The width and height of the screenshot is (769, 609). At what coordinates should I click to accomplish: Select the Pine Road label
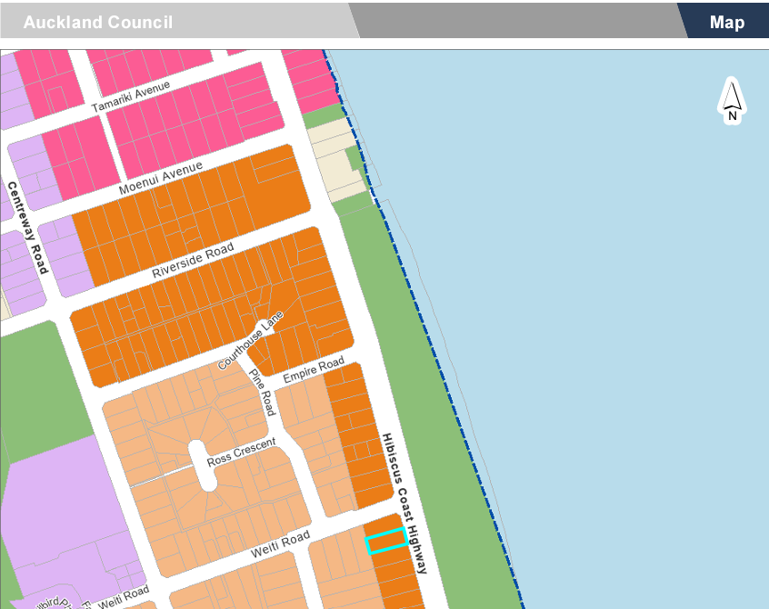coord(263,390)
